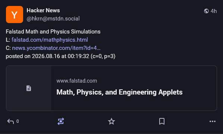Favorite the post with the star
This screenshot has height=134, width=223.
pos(111,121)
